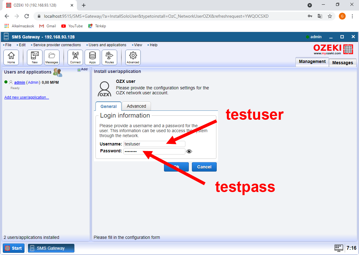Open the admin user link
359x255 pixels.
[20, 83]
